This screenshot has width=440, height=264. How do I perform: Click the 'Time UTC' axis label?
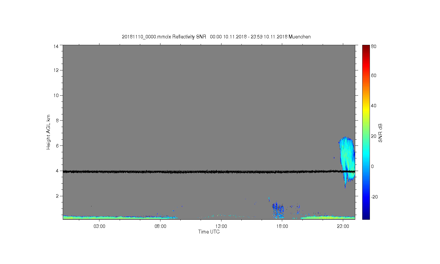(209, 232)
